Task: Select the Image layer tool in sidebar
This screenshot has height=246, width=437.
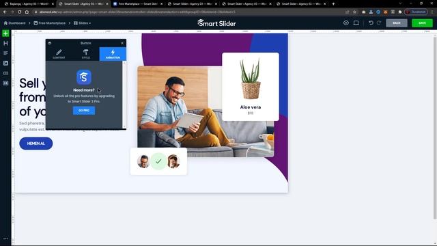Action: pyautogui.click(x=5, y=63)
